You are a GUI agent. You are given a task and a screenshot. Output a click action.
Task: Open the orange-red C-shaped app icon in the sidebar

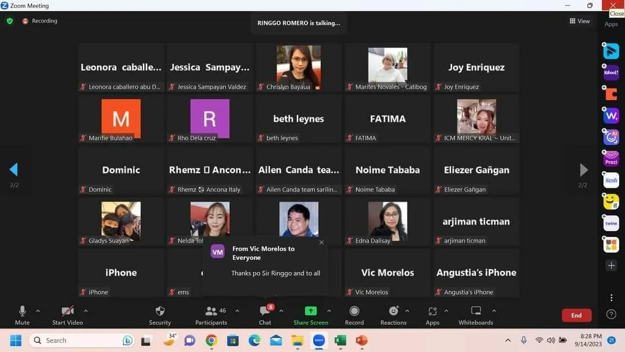click(611, 94)
